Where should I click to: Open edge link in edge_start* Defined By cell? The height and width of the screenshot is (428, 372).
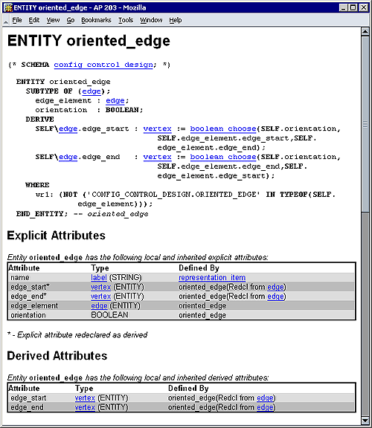[x=275, y=287]
